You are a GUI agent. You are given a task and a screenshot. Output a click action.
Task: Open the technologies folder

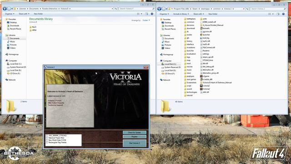(191, 92)
